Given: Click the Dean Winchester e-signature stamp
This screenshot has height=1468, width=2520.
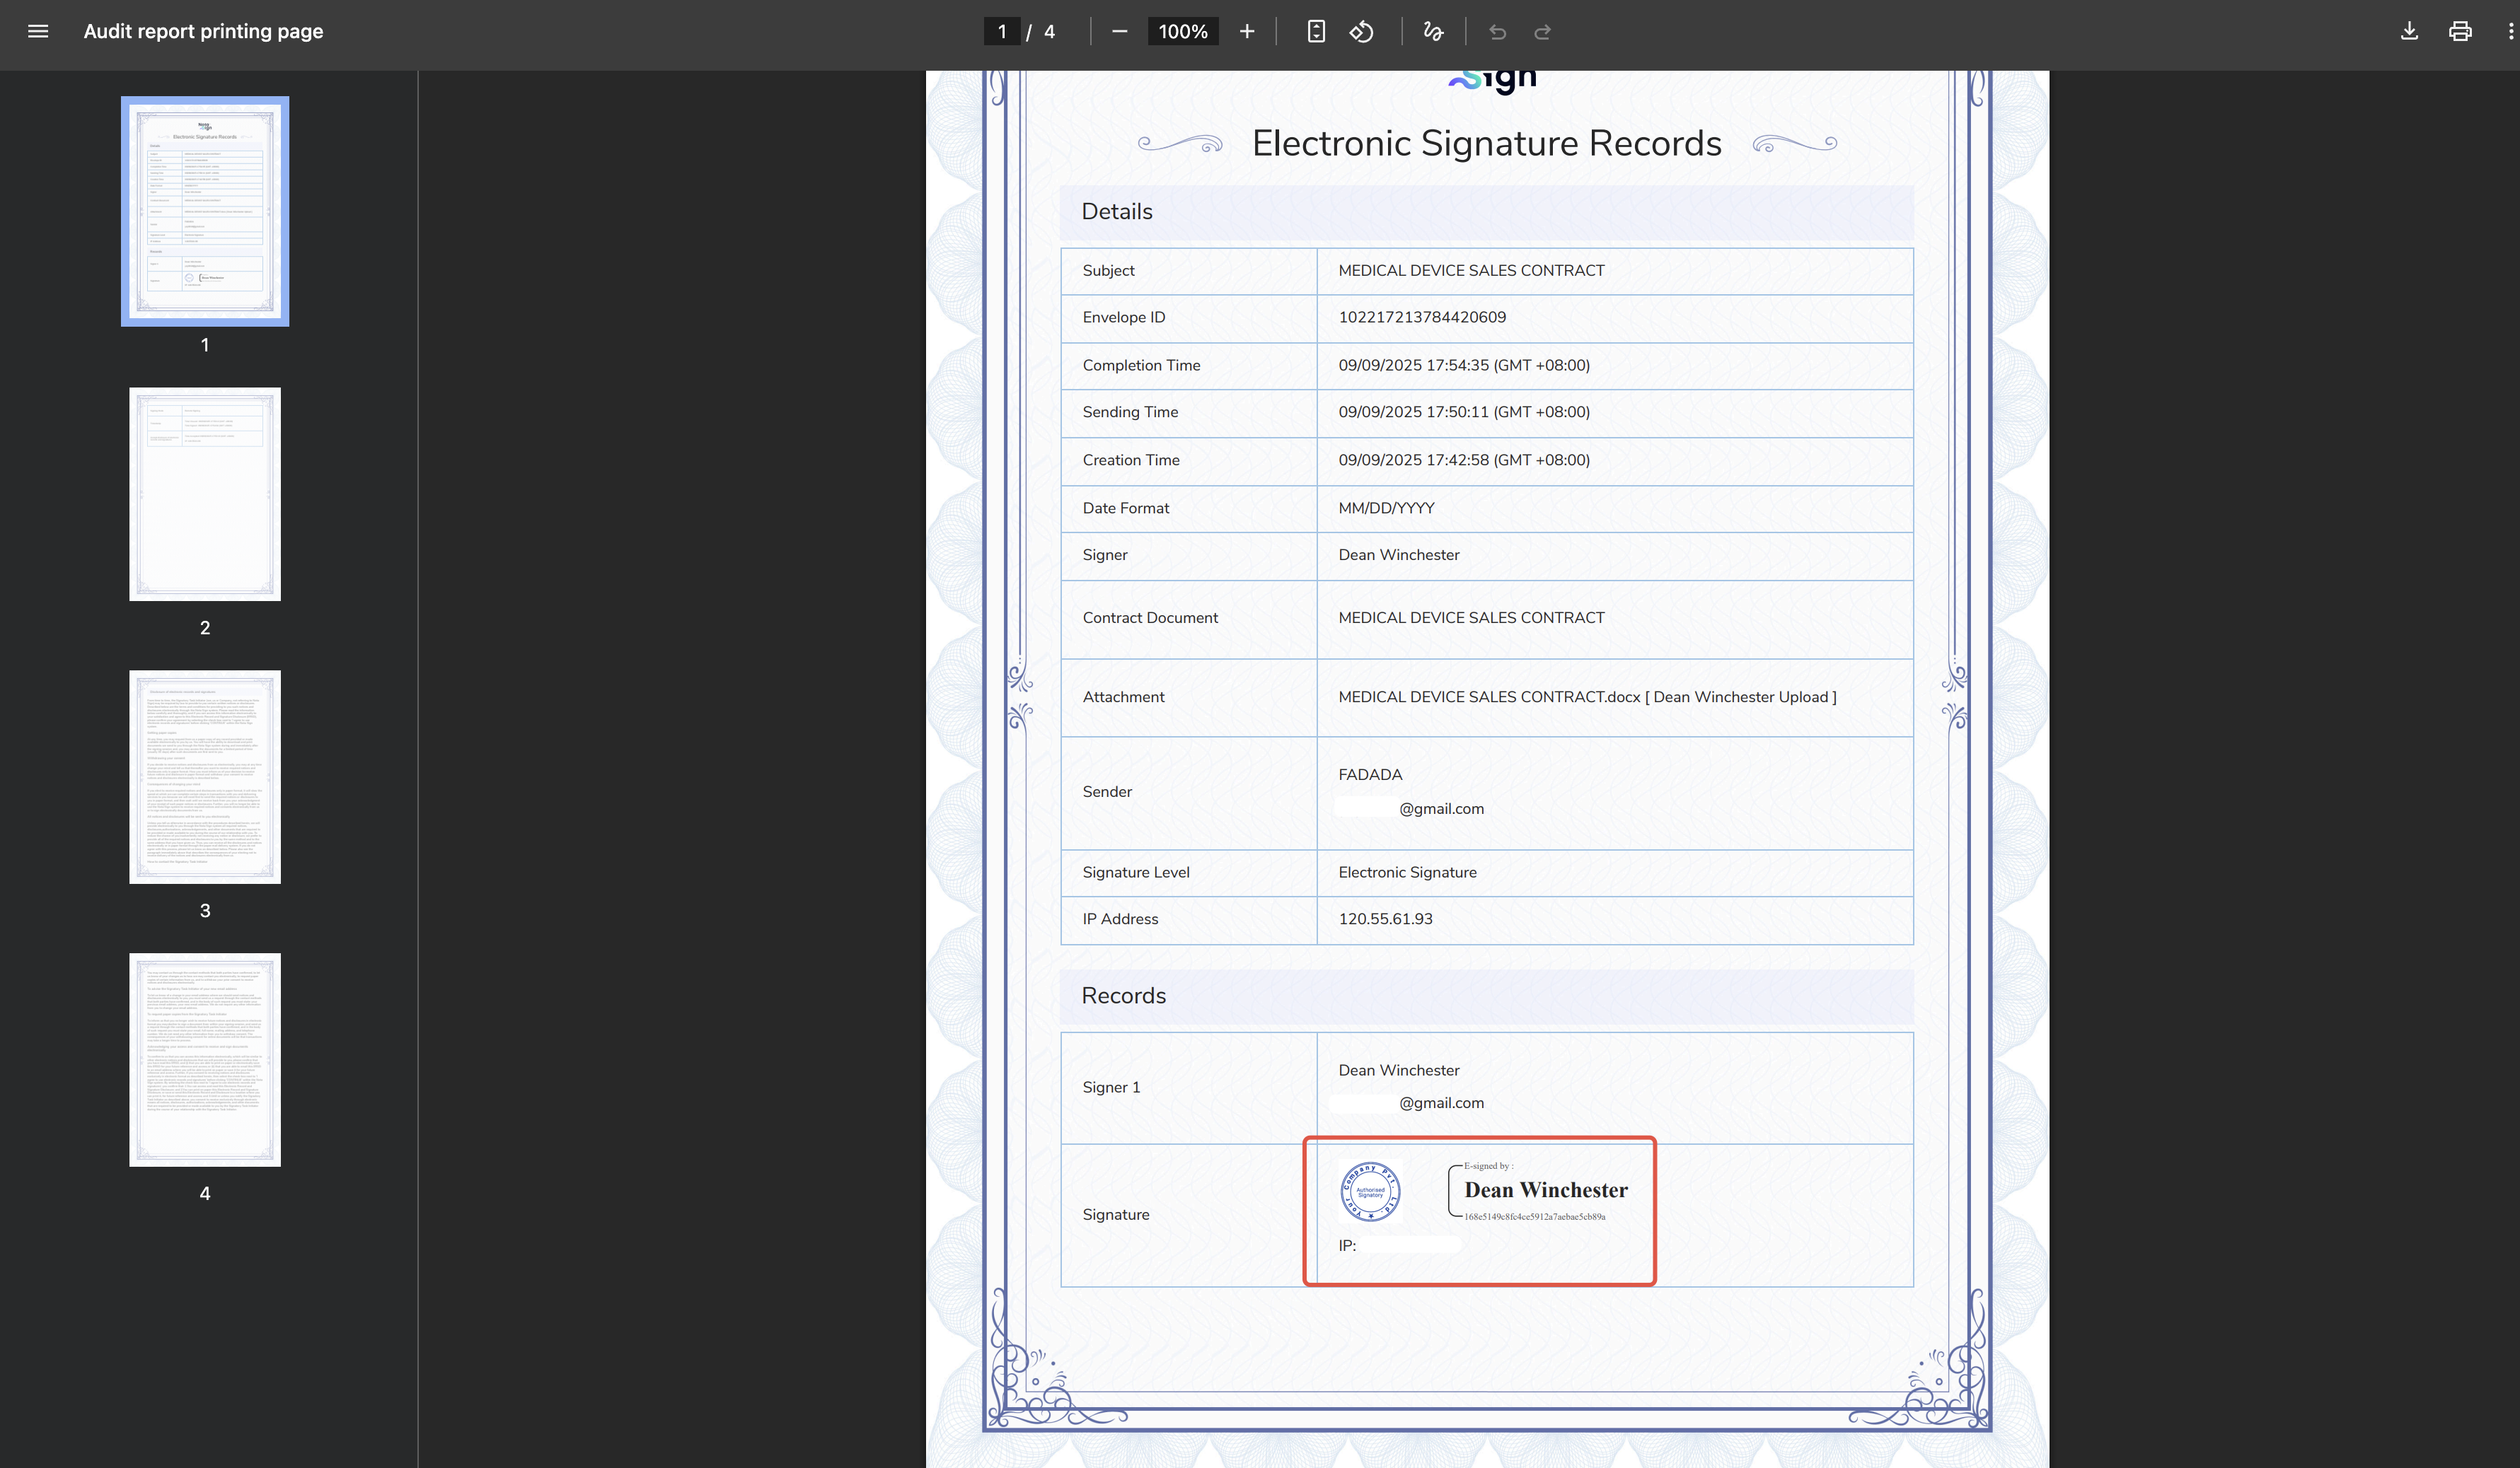Looking at the screenshot, I should [1545, 1190].
